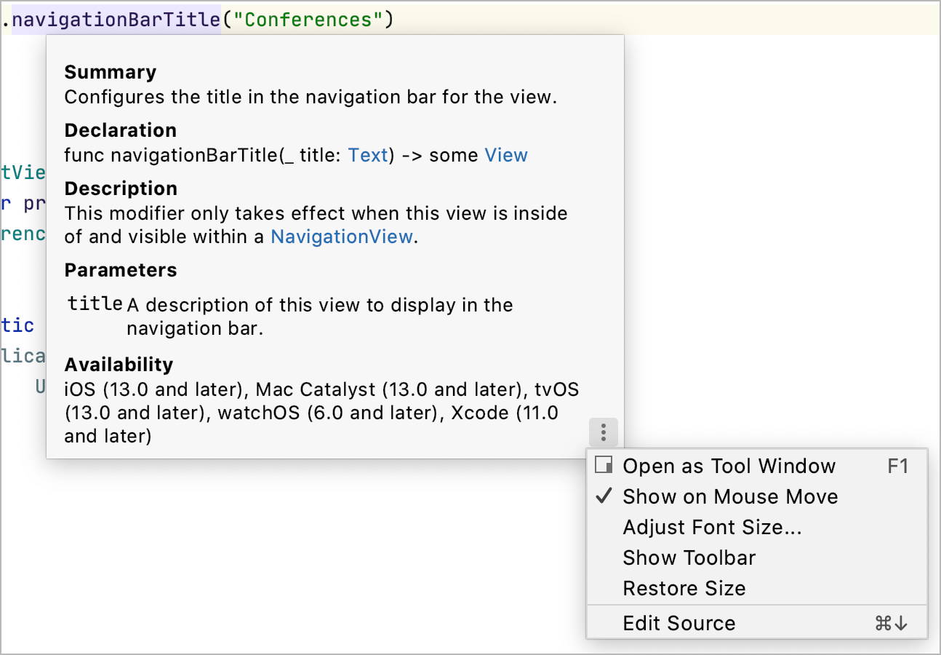Click the F1 shortcut hint label
The height and width of the screenshot is (655, 941).
[x=898, y=466]
